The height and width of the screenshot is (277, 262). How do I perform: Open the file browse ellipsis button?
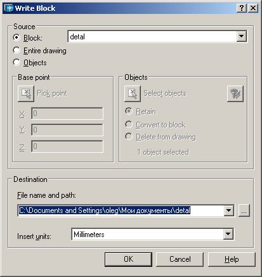(x=244, y=210)
